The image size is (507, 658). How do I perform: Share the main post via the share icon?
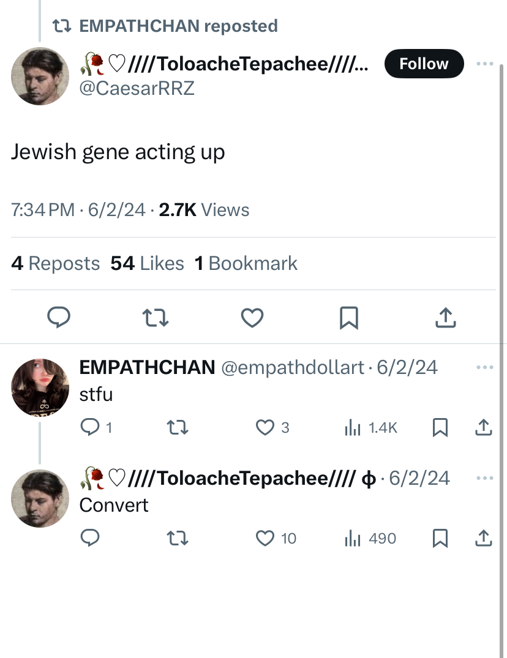[446, 317]
